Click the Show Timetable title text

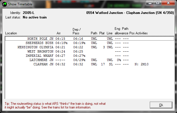pos(20,4)
